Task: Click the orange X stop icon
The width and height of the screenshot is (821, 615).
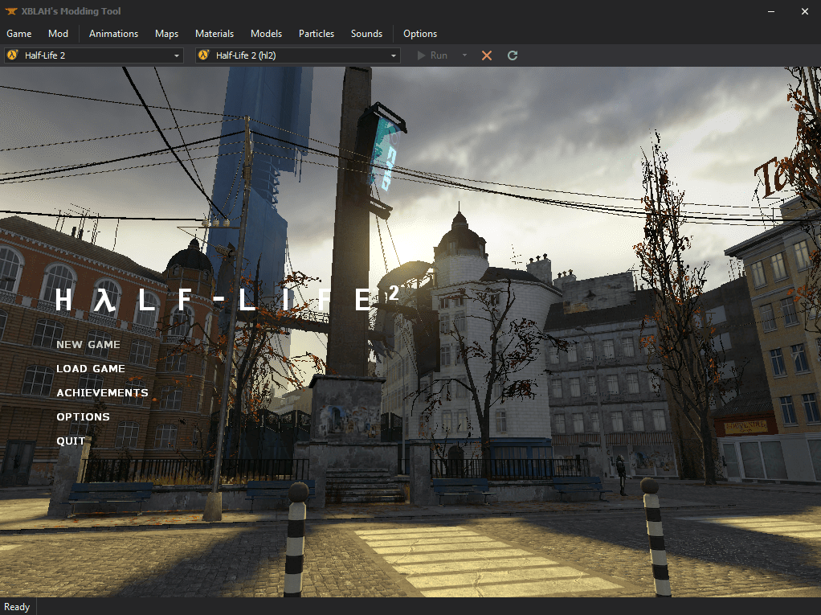Action: 487,55
